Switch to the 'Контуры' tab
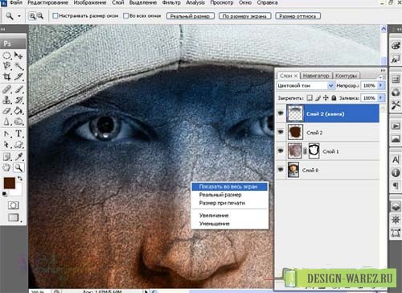The image size is (402, 293). coord(346,76)
